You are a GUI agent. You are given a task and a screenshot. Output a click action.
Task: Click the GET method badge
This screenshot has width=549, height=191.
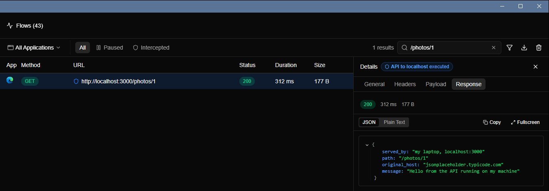[x=30, y=81]
